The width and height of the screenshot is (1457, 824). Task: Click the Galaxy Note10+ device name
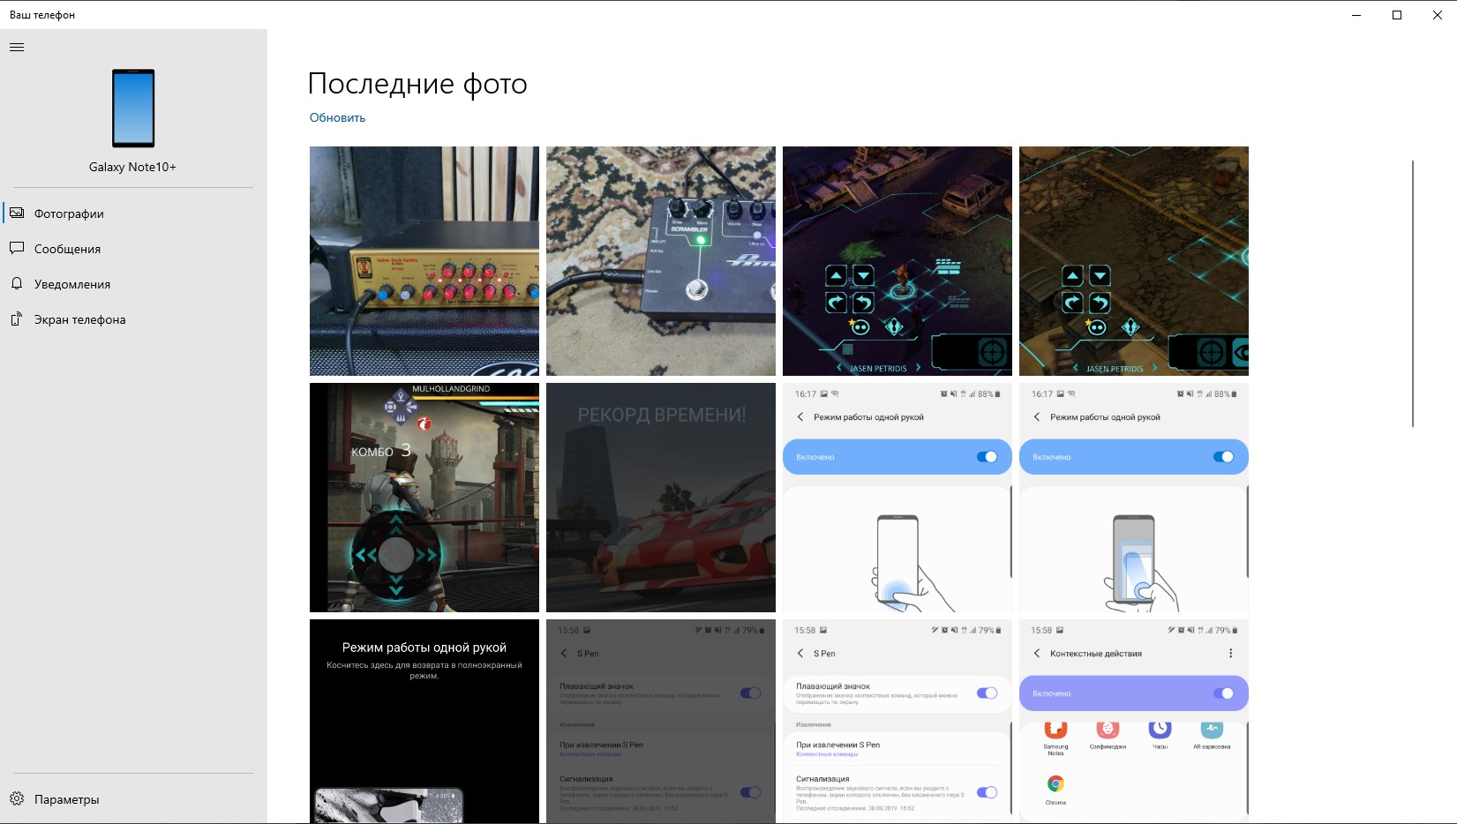[132, 167]
